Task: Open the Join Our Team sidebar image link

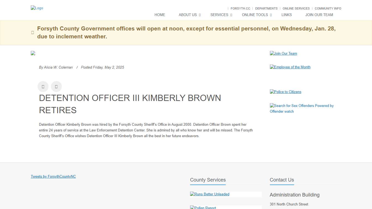Action: tap(283, 54)
